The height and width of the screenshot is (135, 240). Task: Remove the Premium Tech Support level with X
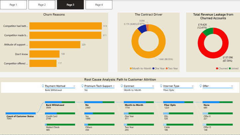coord(114,86)
